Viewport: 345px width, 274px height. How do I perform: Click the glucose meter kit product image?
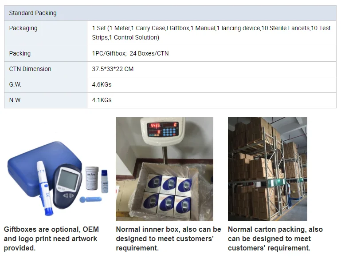pos(58,169)
